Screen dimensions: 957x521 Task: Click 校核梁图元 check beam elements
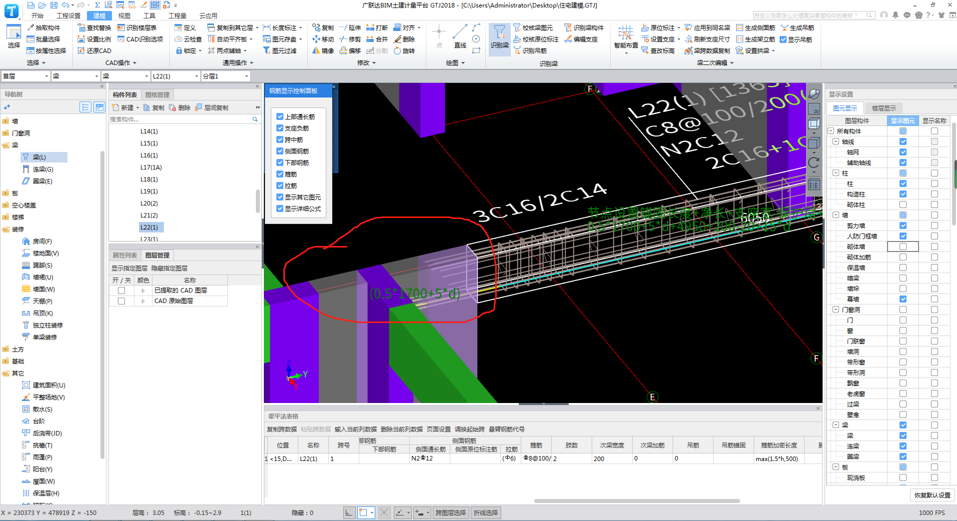(x=533, y=27)
